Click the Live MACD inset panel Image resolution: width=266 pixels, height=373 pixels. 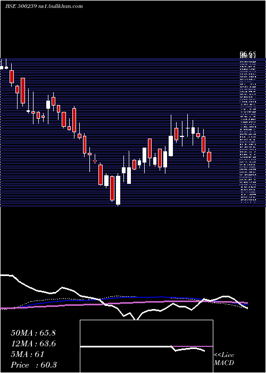pos(146,346)
